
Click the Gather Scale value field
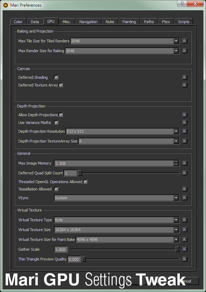[61, 249]
